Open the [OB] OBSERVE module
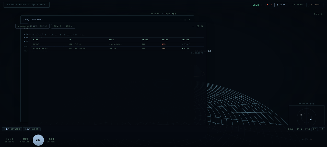This screenshot has height=147, width=327. point(10,140)
